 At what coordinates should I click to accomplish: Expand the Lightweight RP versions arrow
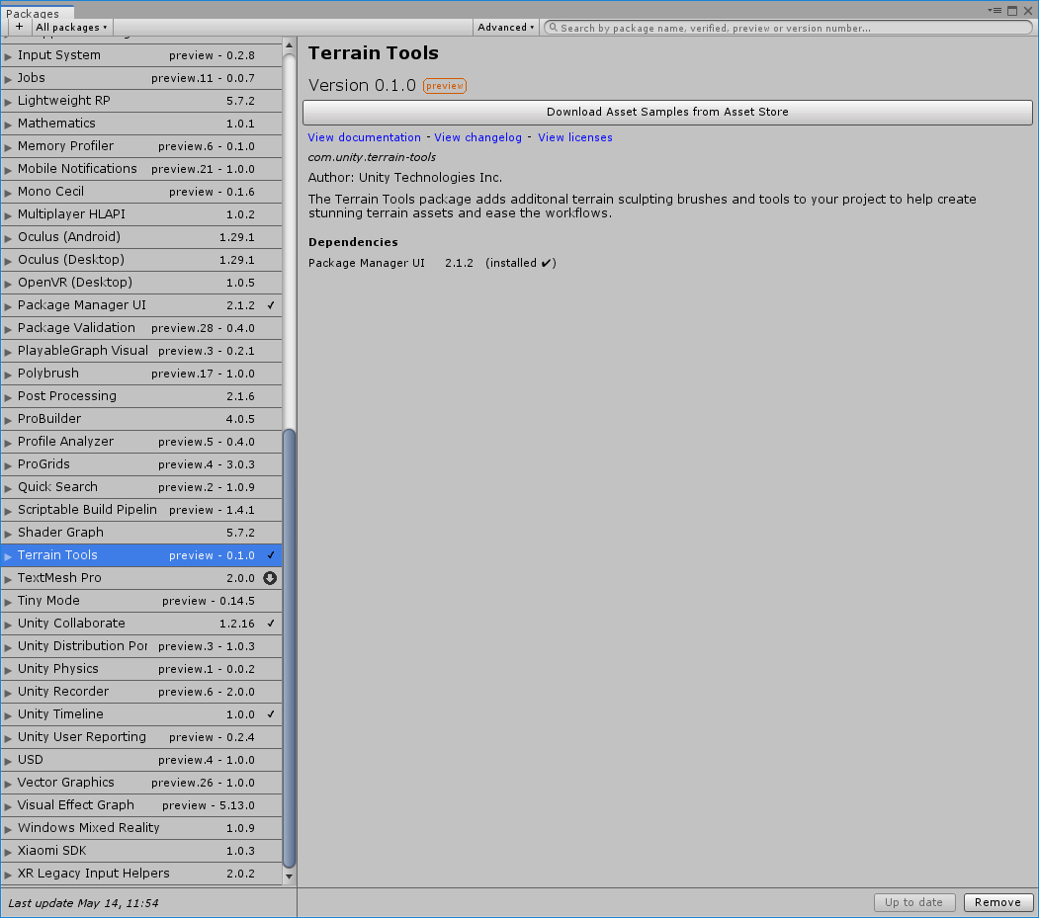point(8,102)
